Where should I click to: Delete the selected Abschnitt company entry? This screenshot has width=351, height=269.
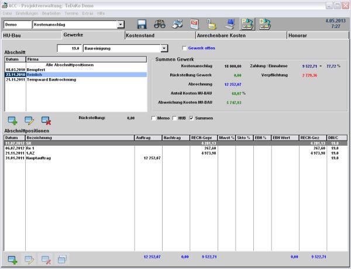[46, 120]
